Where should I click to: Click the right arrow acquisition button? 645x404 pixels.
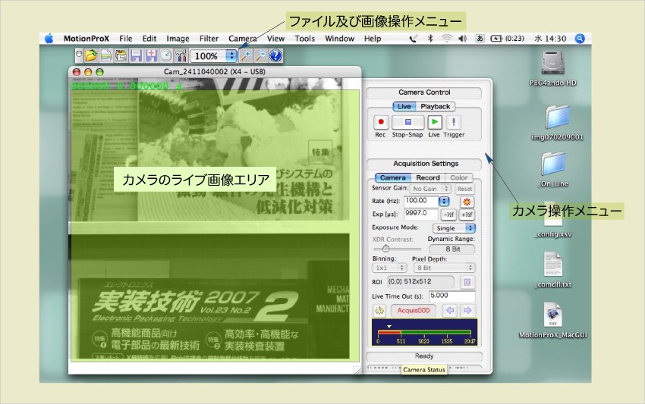[x=467, y=311]
